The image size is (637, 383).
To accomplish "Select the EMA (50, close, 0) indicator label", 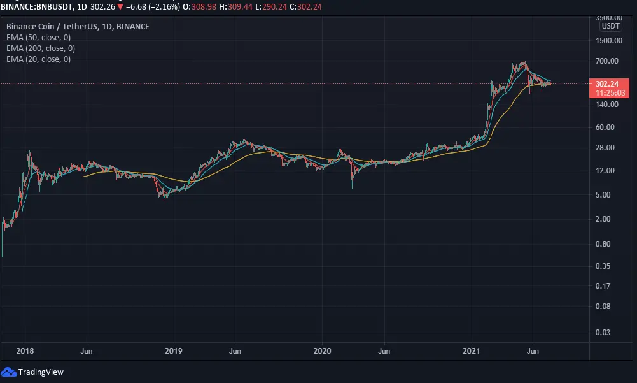I will (39, 38).
